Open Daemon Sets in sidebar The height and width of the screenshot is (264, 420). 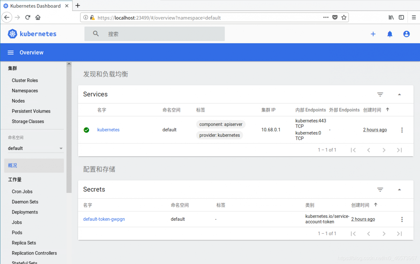[25, 202]
